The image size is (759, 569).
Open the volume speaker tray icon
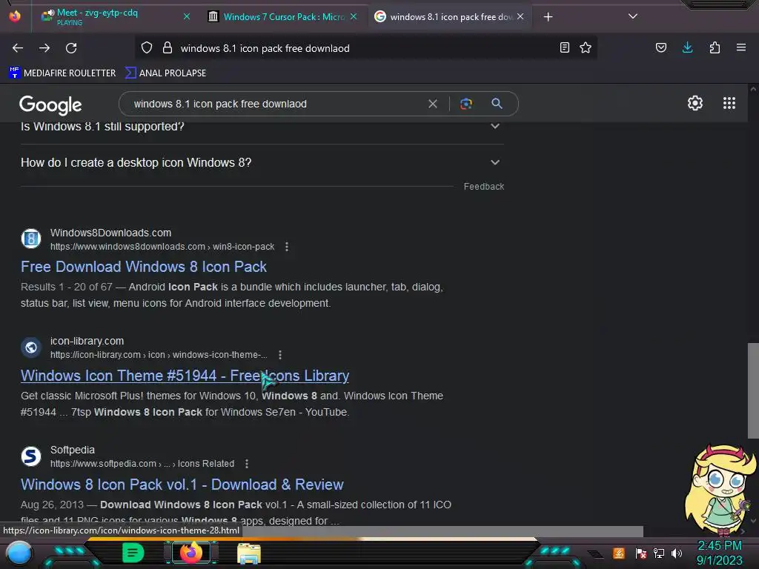tap(676, 553)
